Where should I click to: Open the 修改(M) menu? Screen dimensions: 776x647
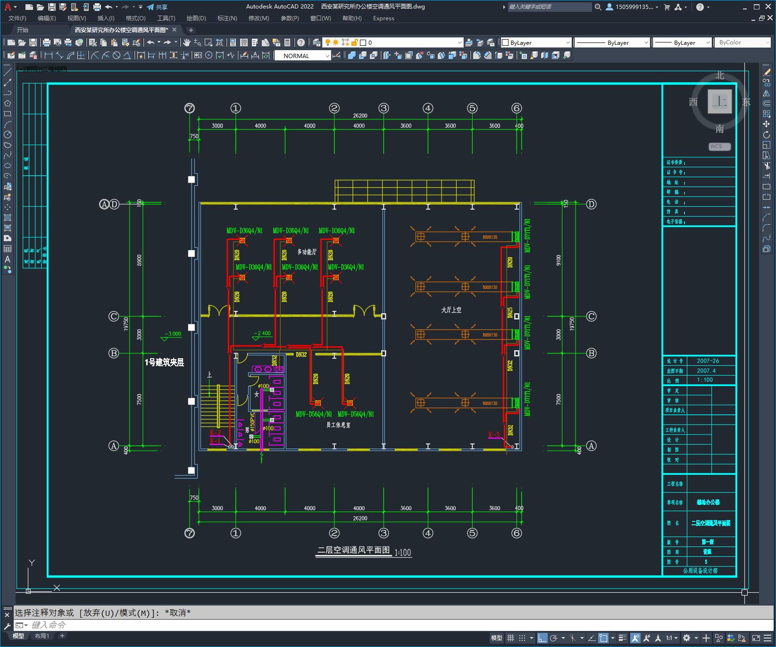point(259,18)
